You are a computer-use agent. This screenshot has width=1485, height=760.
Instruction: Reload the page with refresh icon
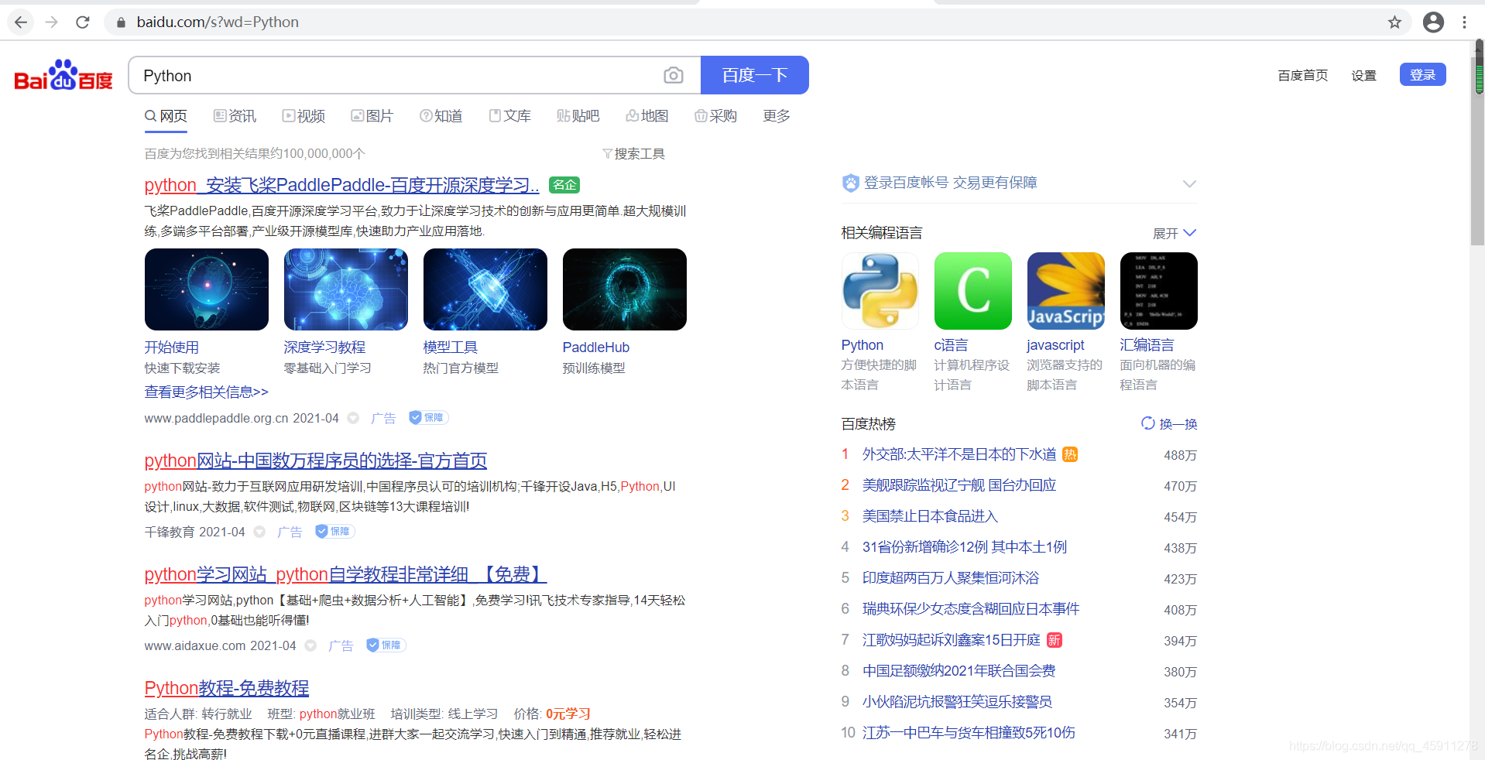(x=83, y=22)
